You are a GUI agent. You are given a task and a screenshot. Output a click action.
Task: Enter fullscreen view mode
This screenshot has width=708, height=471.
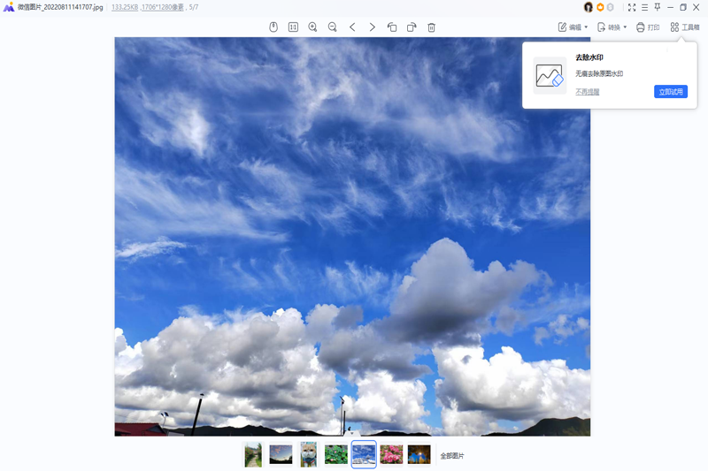(x=632, y=7)
